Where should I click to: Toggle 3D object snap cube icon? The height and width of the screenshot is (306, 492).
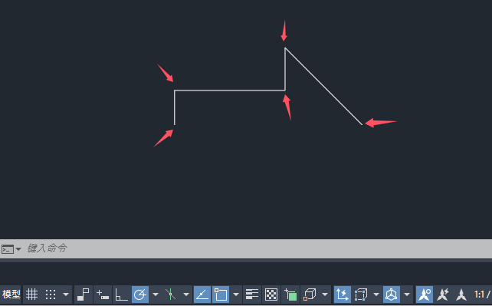310,294
